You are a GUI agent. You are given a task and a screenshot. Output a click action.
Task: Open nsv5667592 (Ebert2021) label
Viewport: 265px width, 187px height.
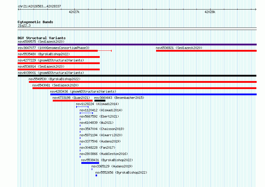coord(99,116)
